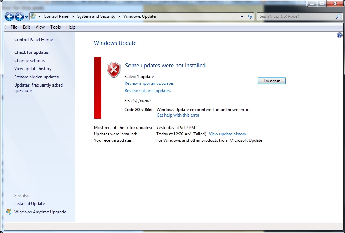Image resolution: width=345 pixels, height=233 pixels.
Task: Click Review optional updates
Action: pyautogui.click(x=147, y=91)
